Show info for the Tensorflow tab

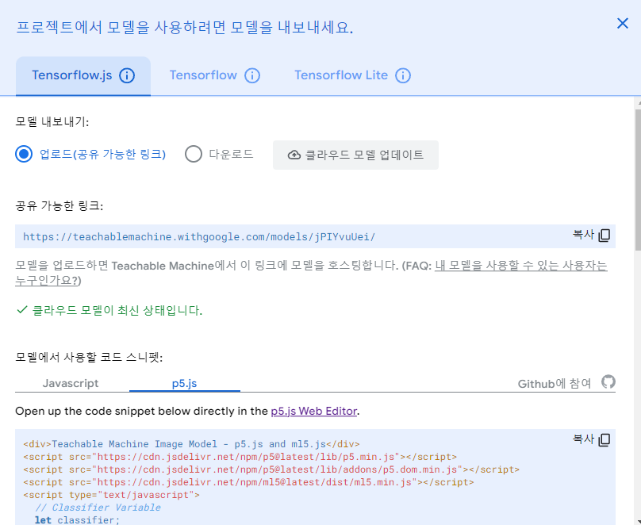(251, 75)
